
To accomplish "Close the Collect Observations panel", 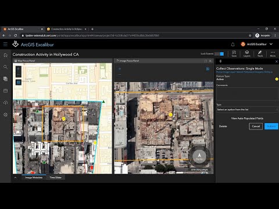I will point(277,62).
